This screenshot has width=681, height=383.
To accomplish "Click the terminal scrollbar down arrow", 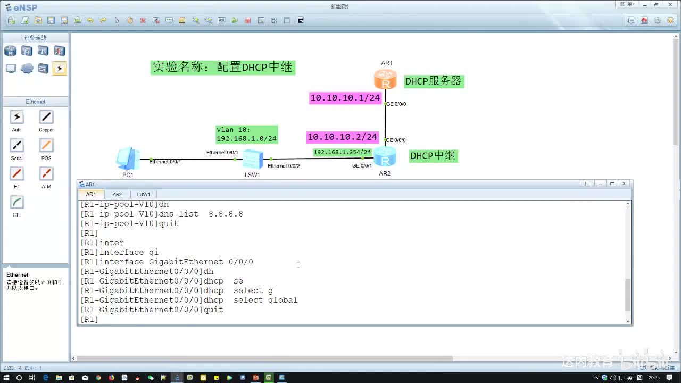I will pos(628,321).
